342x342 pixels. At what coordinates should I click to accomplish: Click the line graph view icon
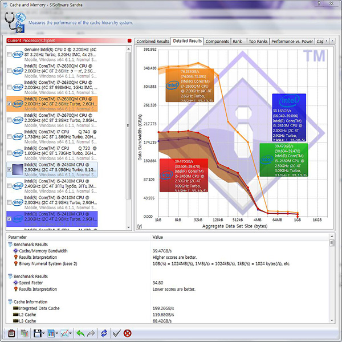coord(64,333)
